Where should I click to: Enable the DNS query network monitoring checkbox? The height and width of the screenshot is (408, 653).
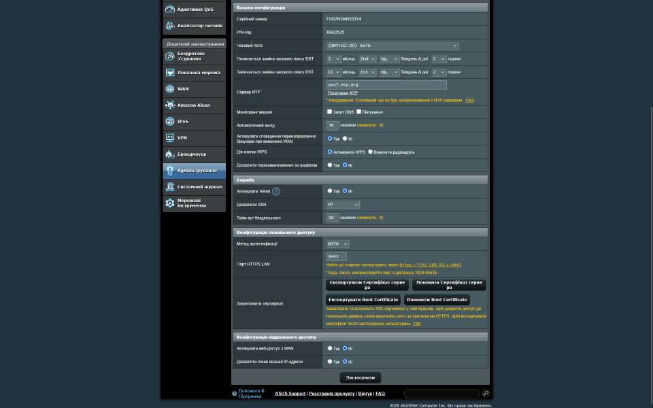(330, 112)
